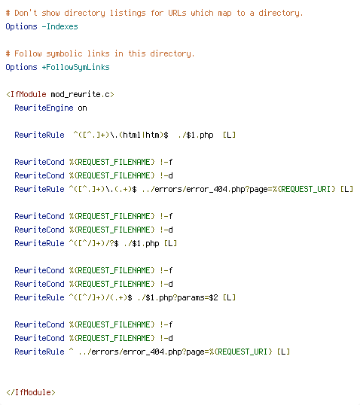This screenshot has height=405, width=360.
Task: Click the rule with ../errors/error_404.php and pattern
Action: click(x=184, y=190)
